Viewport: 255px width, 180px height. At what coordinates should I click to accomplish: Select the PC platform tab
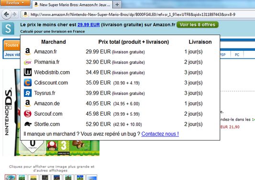click(237, 55)
